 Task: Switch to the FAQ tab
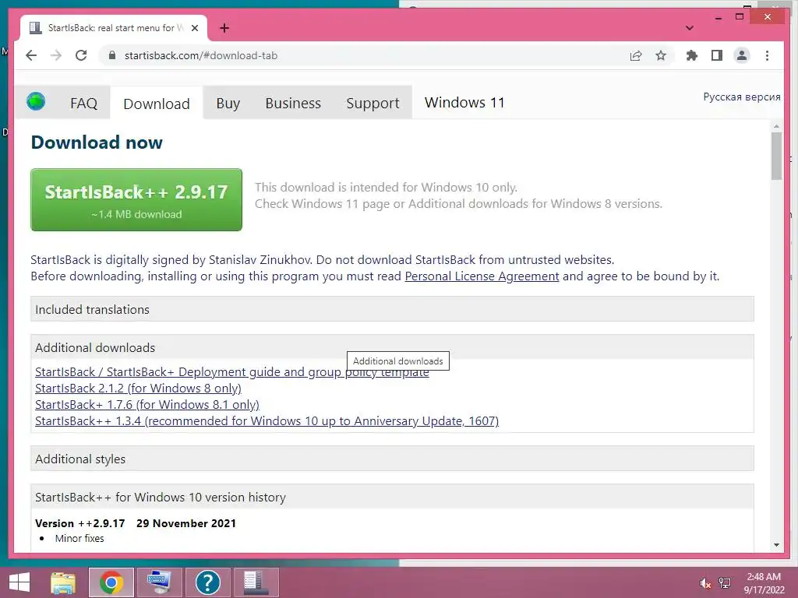click(83, 104)
